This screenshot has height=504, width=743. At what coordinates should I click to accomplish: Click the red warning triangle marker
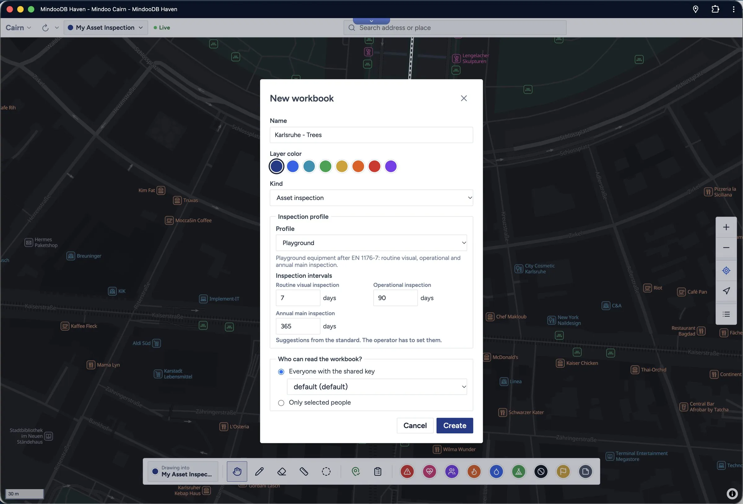tap(407, 471)
